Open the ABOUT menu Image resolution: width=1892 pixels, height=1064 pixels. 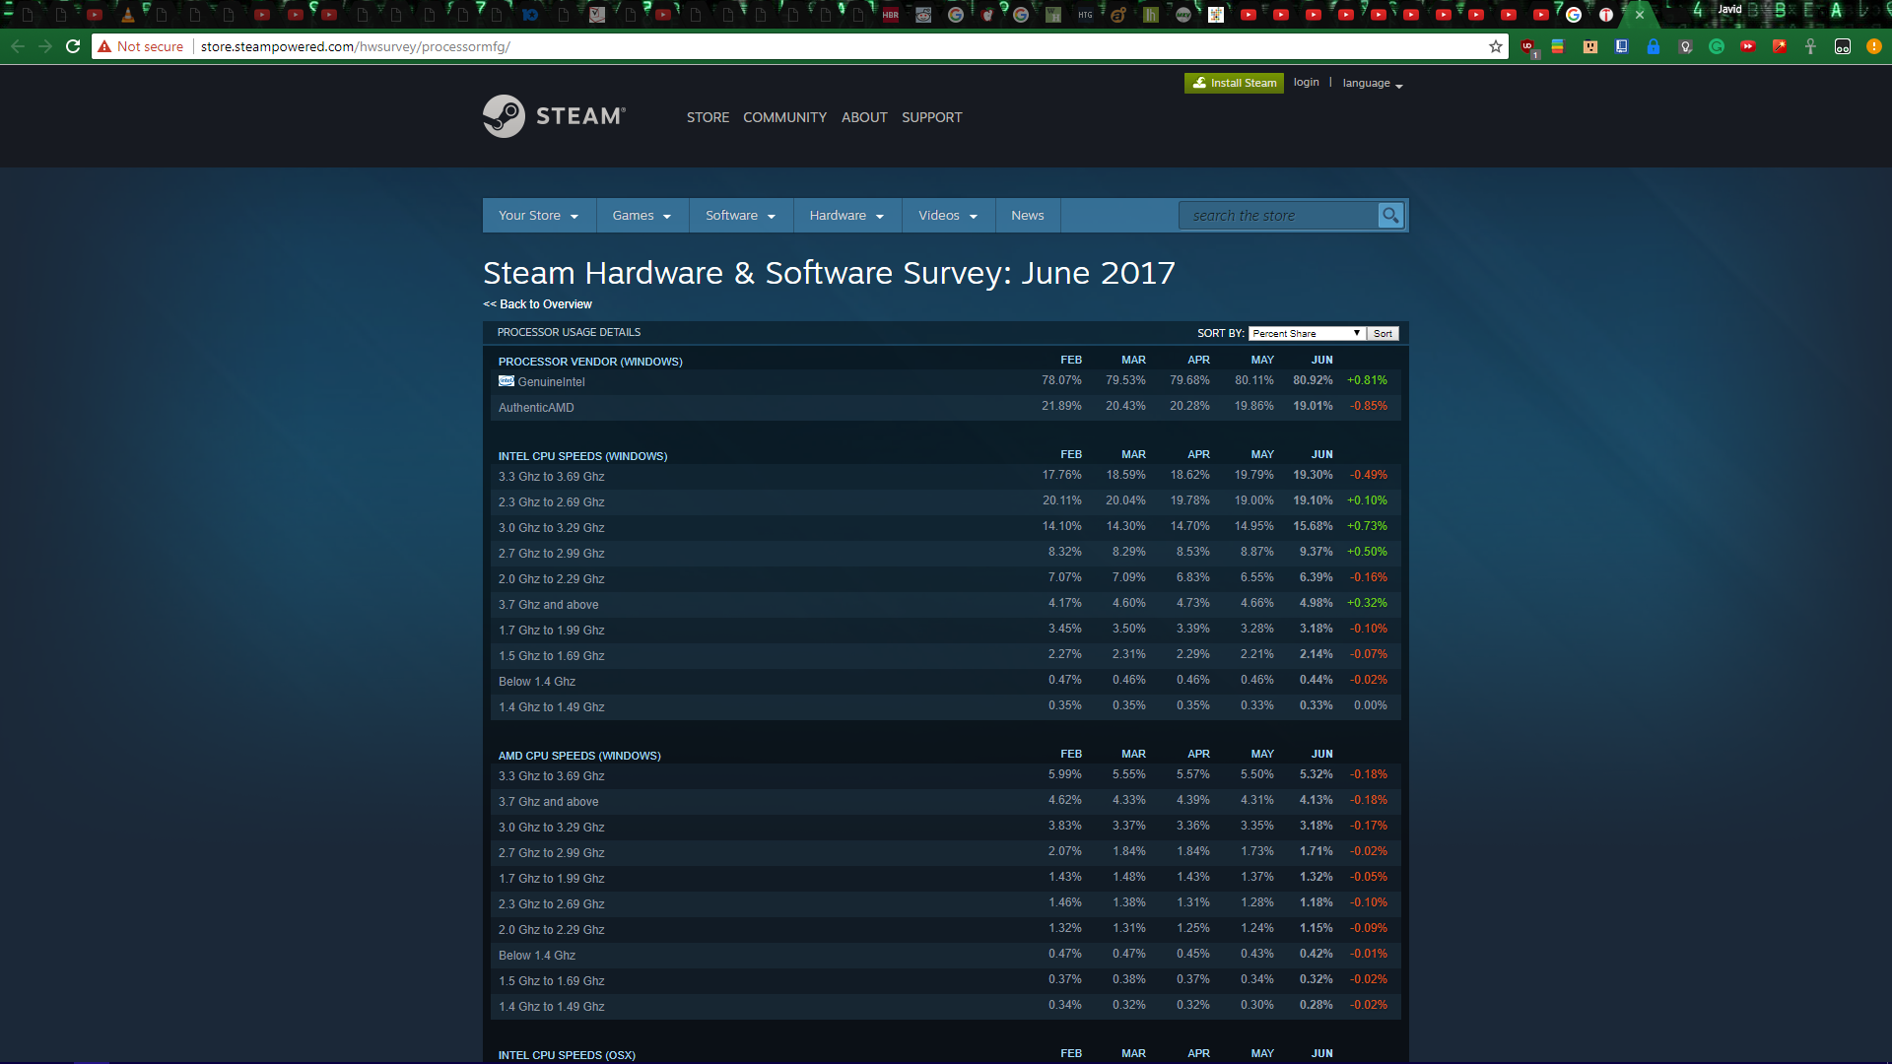[x=864, y=117]
